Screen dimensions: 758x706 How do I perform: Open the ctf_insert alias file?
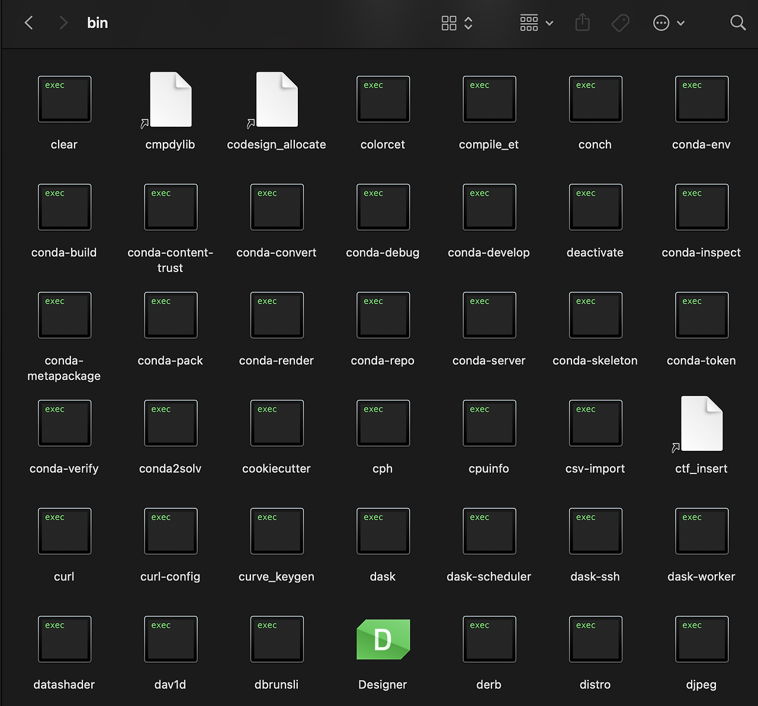pyautogui.click(x=701, y=423)
